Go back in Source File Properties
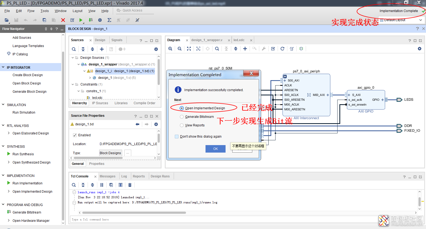 click(137, 124)
